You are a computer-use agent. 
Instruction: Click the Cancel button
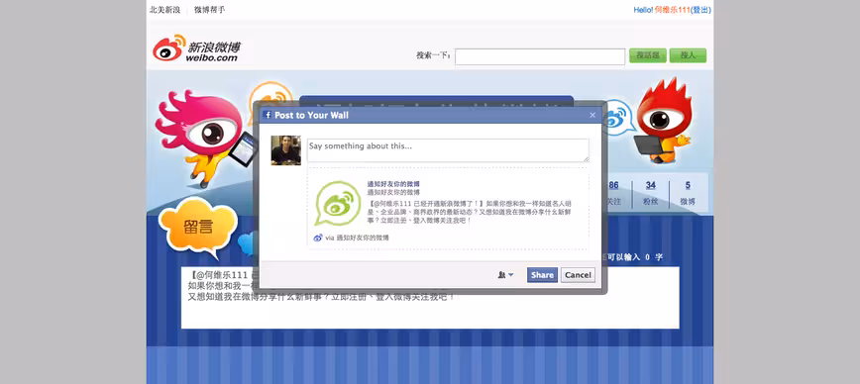click(578, 275)
